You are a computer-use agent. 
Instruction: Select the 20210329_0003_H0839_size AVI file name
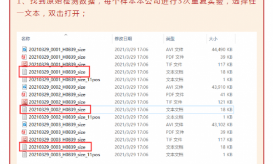click(57, 125)
